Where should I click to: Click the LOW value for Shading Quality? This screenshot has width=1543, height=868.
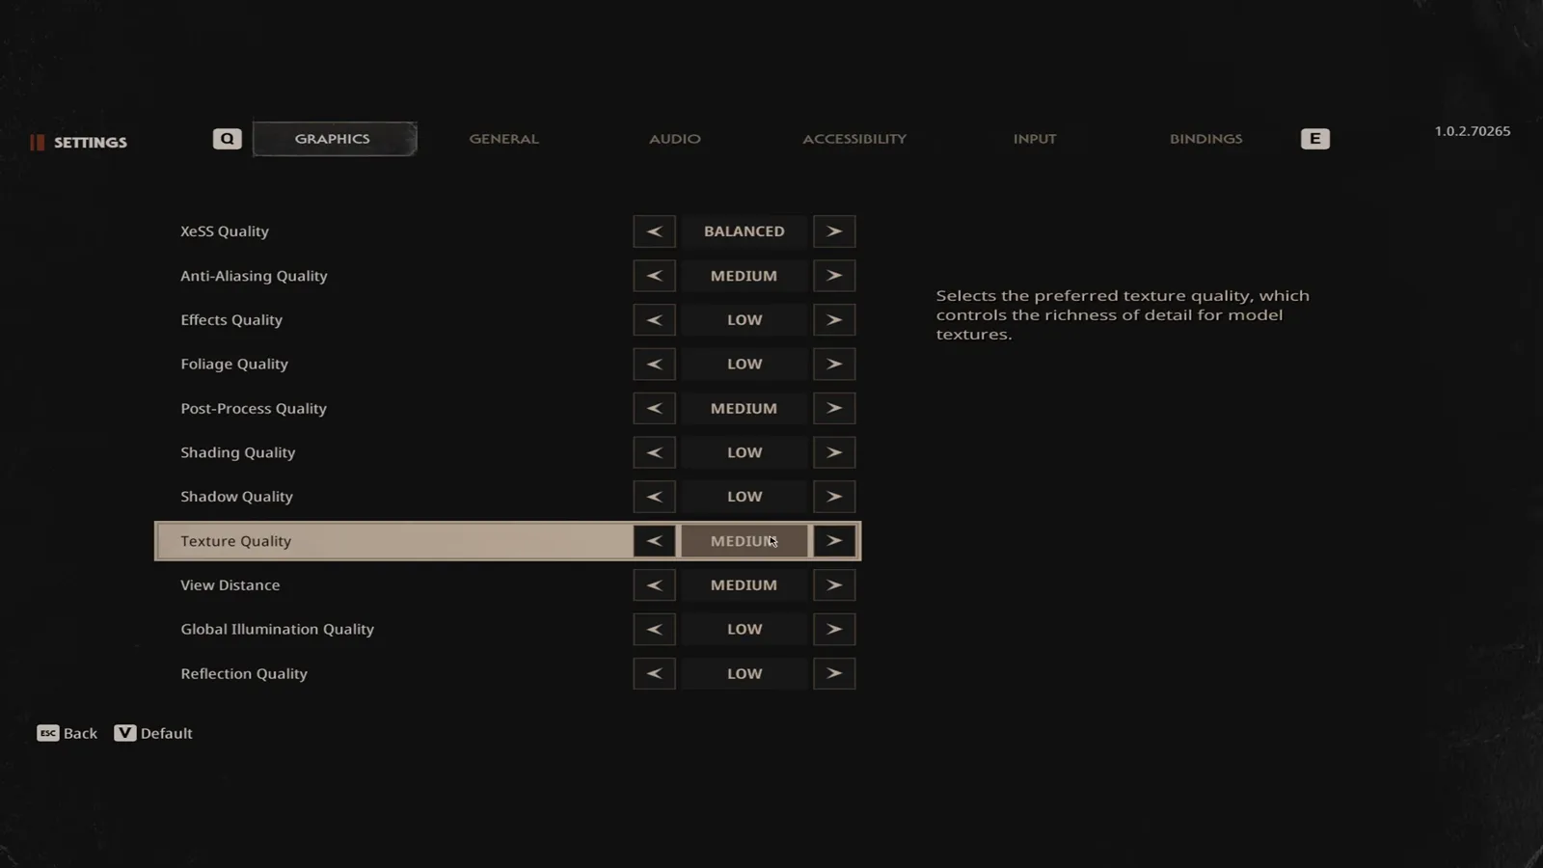tap(744, 452)
